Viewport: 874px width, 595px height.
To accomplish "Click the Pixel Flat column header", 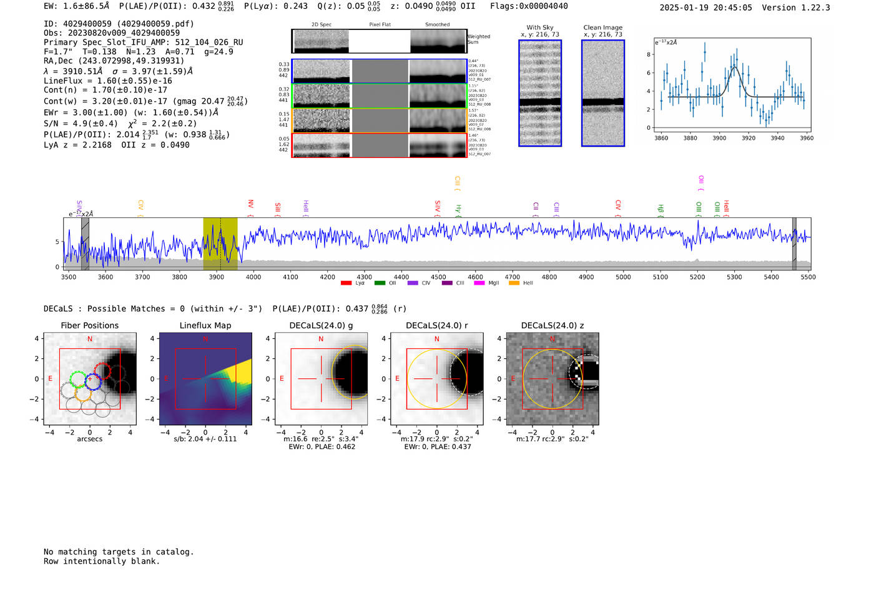I will click(x=380, y=25).
